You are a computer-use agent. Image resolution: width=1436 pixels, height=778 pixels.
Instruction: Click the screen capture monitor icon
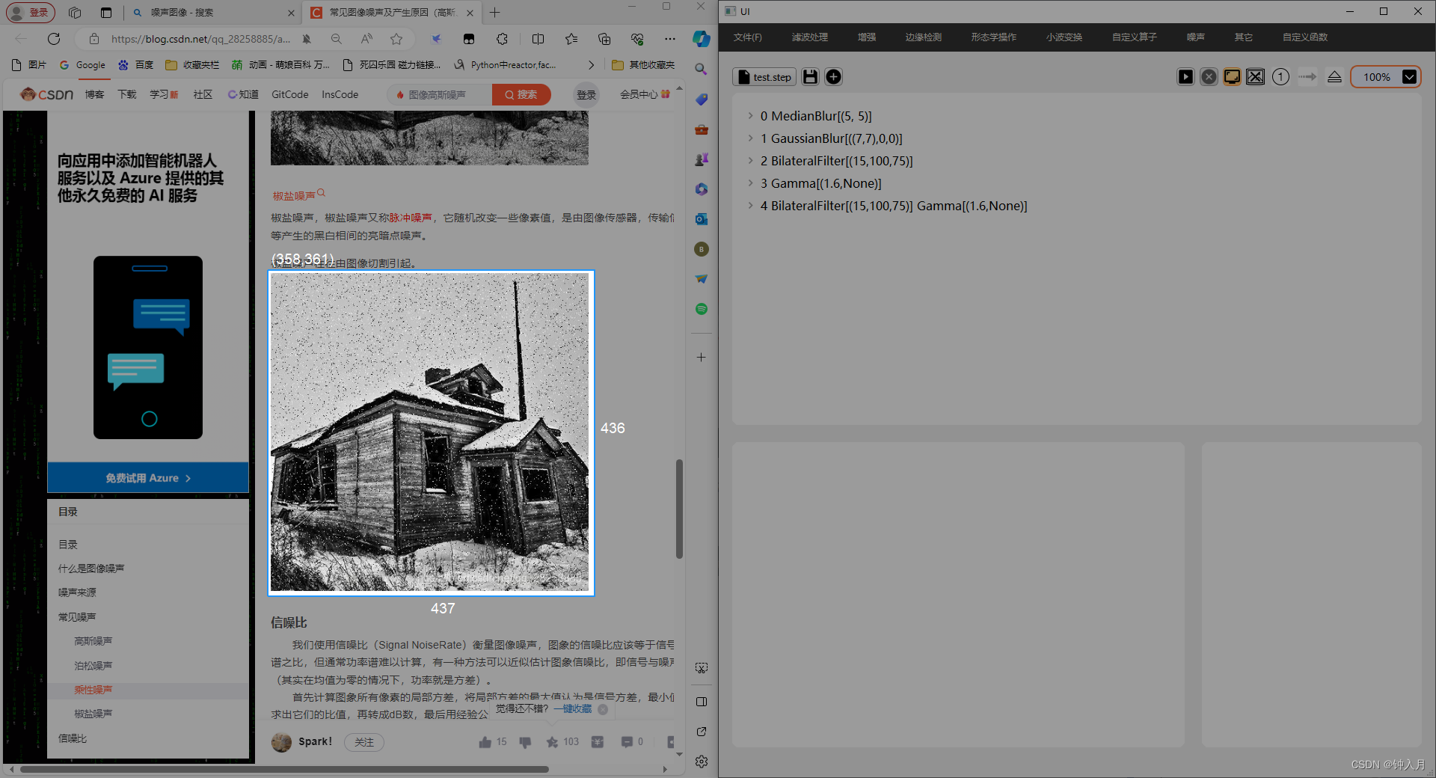click(x=1232, y=77)
